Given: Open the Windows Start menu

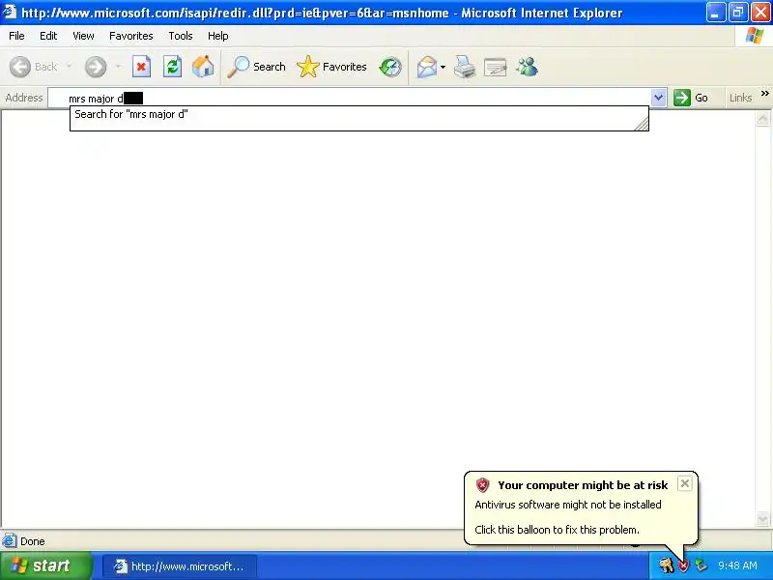Looking at the screenshot, I should [x=46, y=565].
